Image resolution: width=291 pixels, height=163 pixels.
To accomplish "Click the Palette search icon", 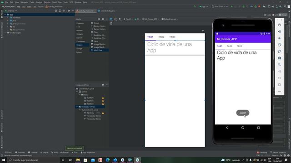I will pos(99,19).
